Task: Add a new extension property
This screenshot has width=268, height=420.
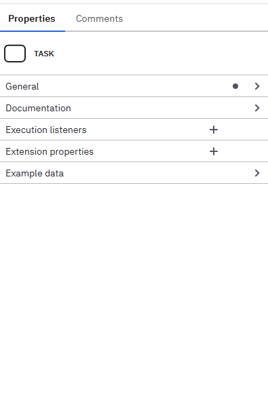Action: click(x=214, y=151)
